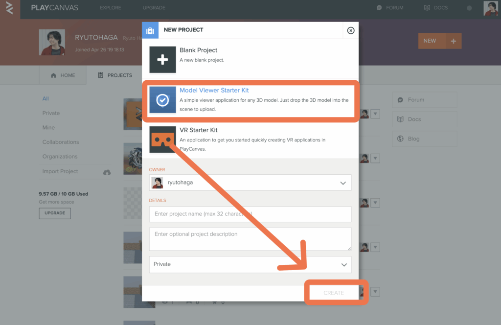Switch to the PROJECTS tab

click(x=114, y=75)
